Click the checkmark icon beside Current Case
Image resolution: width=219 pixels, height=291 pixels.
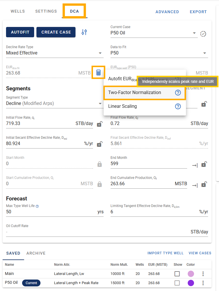pos(203,34)
